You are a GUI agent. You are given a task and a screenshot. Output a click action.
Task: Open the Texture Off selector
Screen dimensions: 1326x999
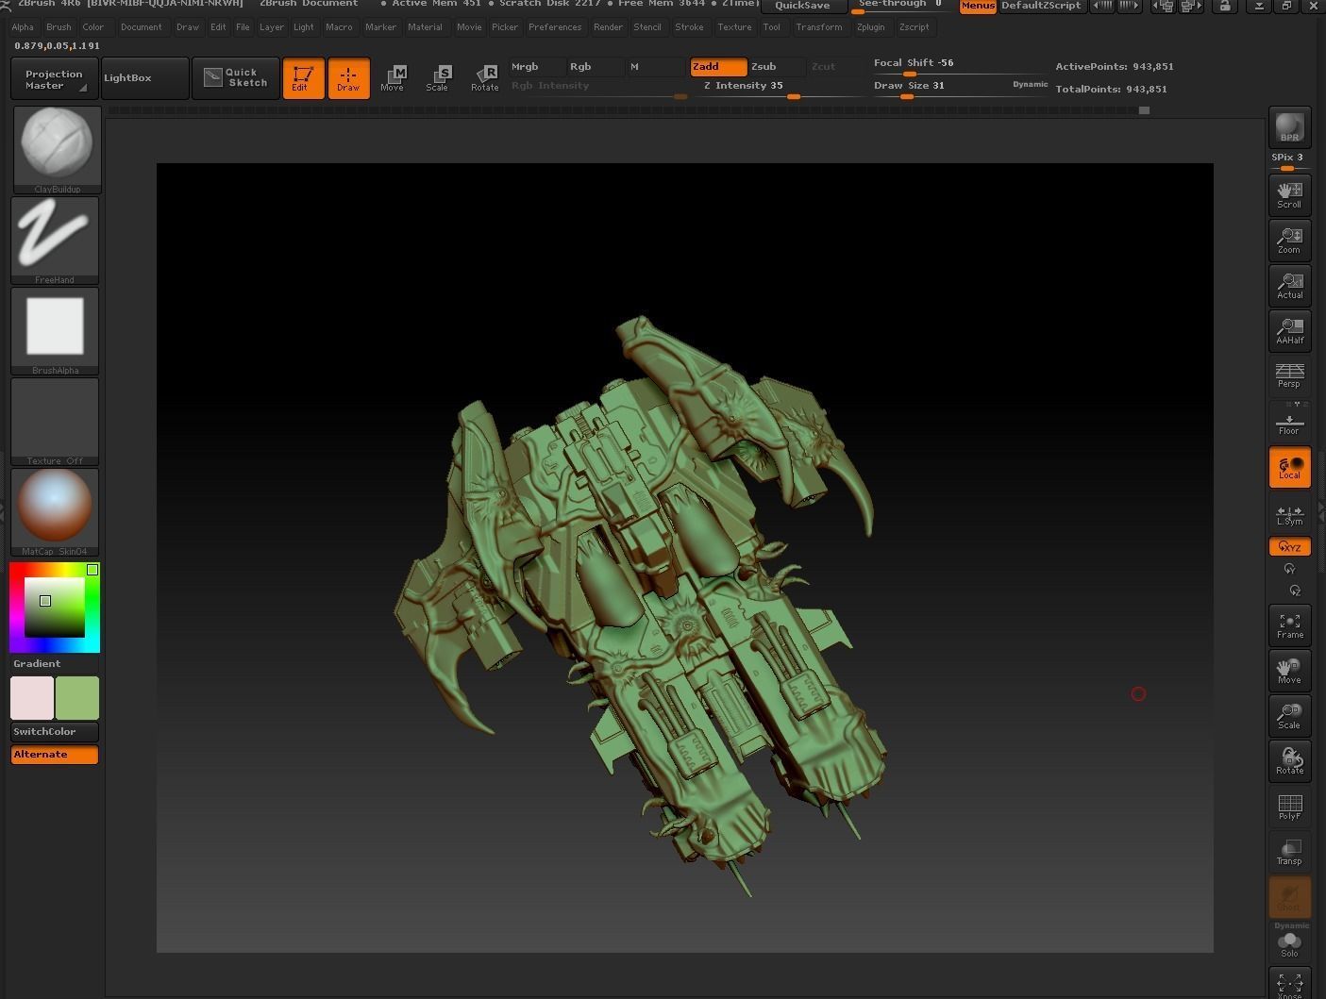point(56,422)
